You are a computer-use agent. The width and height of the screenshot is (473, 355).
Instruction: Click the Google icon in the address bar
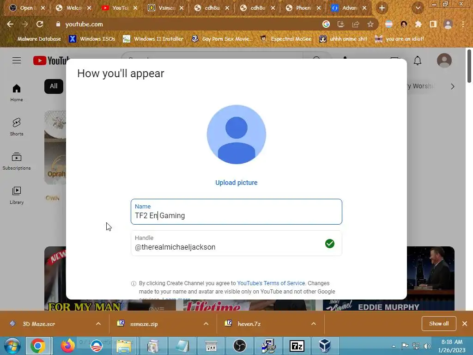coord(326,24)
